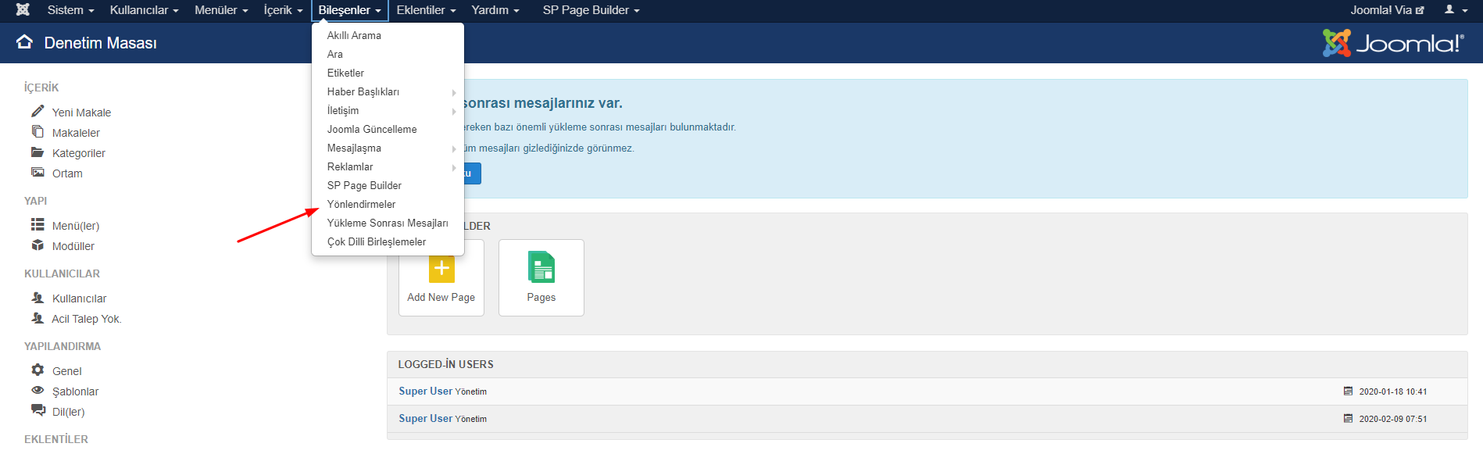This screenshot has height=454, width=1483.
Task: Open the Eklentiler dropdown menu
Action: pyautogui.click(x=426, y=10)
